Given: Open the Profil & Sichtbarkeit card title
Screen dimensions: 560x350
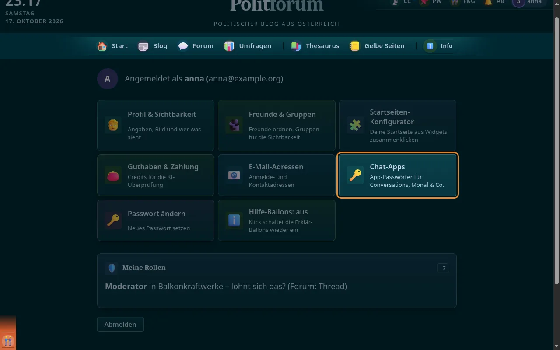Looking at the screenshot, I should click(x=162, y=114).
